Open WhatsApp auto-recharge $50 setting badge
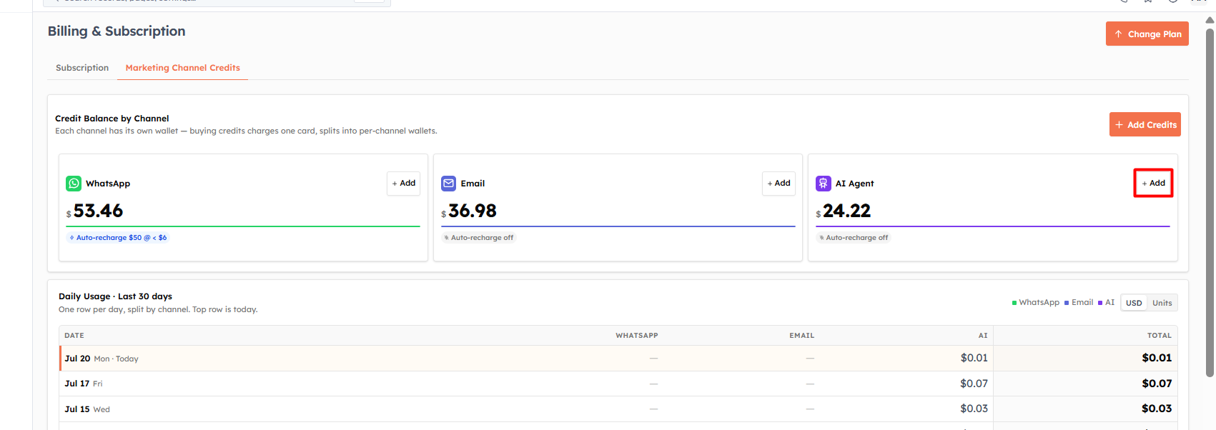Viewport: 1216px width, 430px height. (118, 238)
